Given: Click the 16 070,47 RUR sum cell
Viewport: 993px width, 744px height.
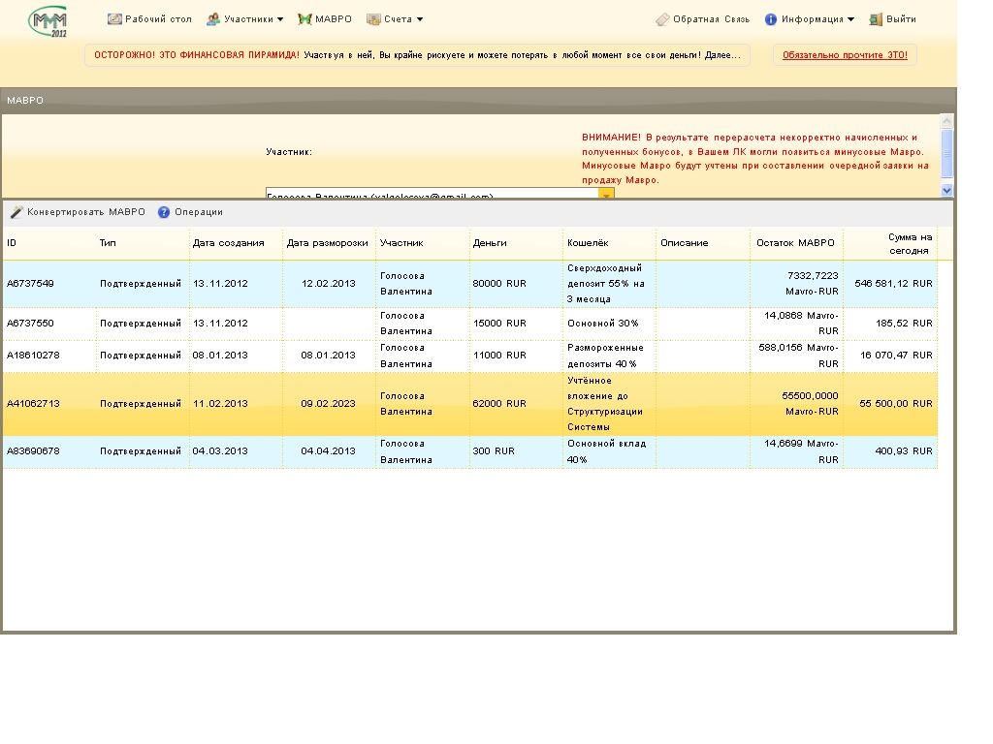Looking at the screenshot, I should pyautogui.click(x=890, y=355).
